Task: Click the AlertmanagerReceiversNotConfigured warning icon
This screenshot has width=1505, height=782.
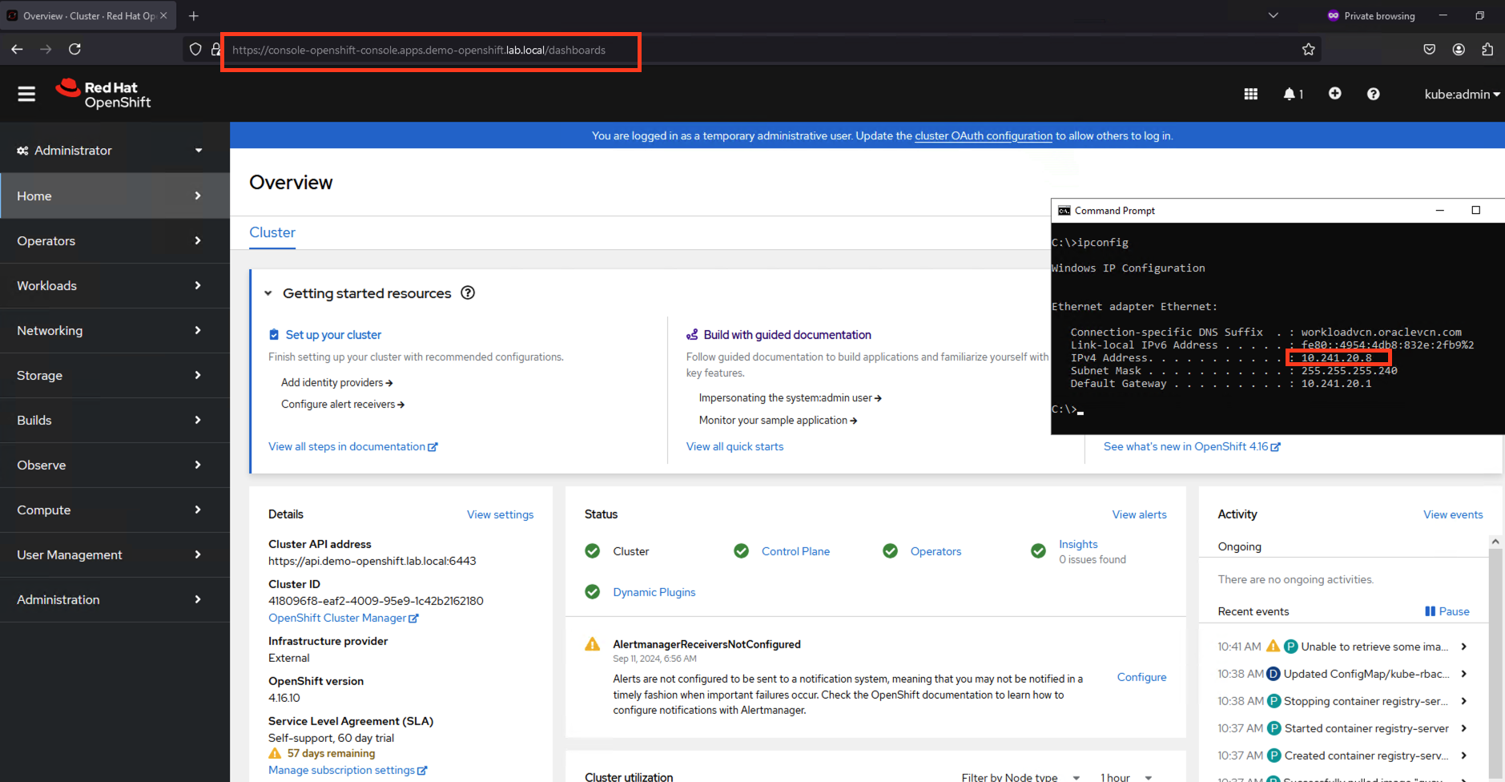Action: [593, 644]
